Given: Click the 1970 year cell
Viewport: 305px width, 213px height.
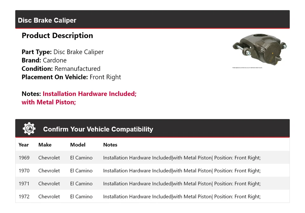Looking at the screenshot, I should [24, 171].
